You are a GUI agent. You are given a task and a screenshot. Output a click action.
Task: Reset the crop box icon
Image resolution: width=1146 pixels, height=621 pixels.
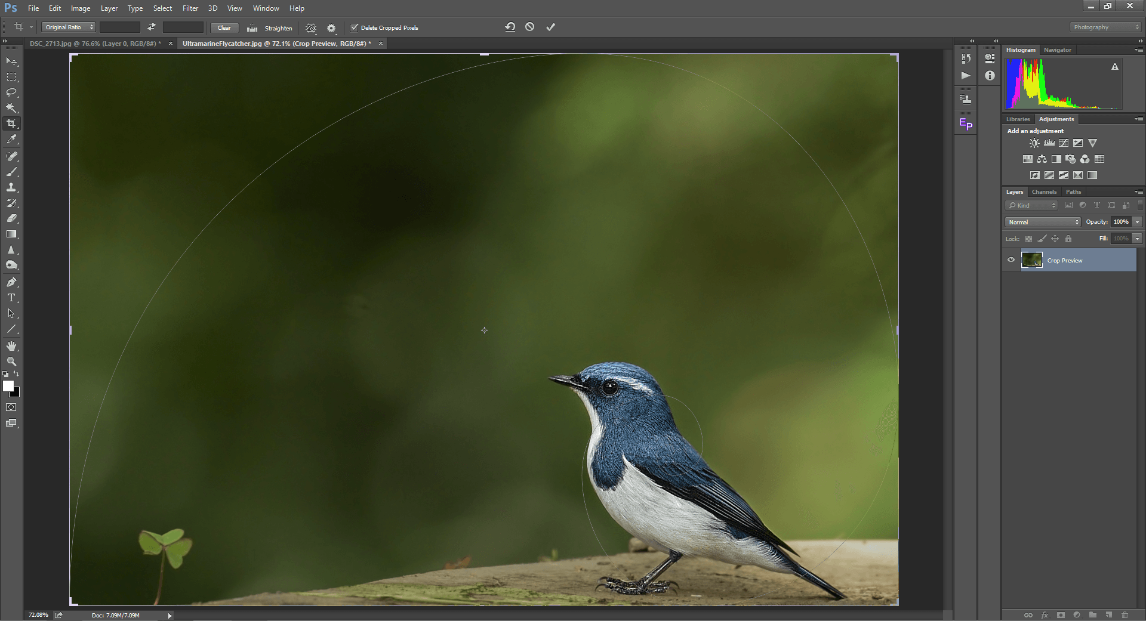click(x=510, y=27)
